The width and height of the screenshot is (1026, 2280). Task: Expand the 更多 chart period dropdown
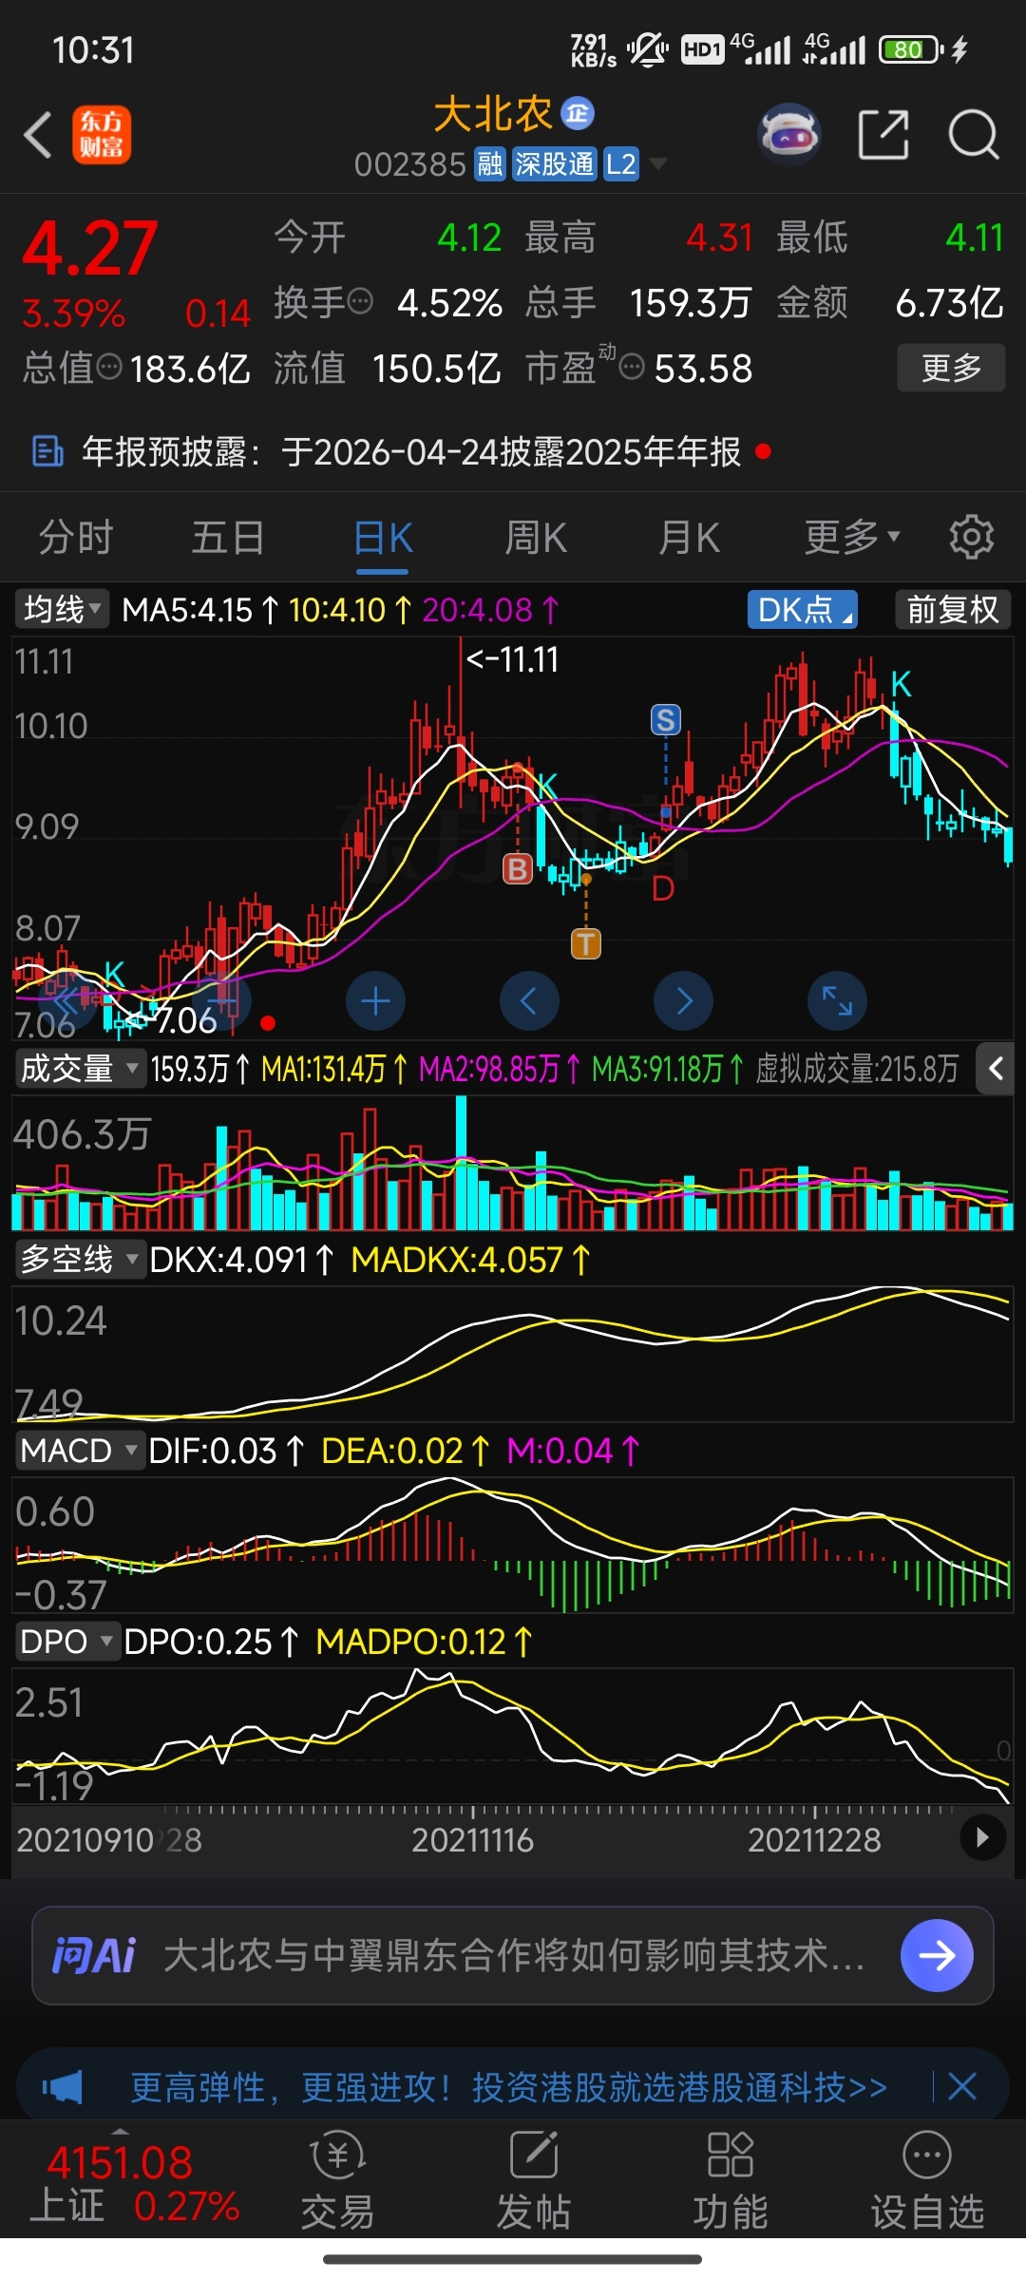[851, 538]
